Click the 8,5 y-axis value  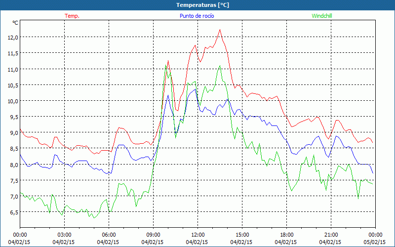coord(14,149)
